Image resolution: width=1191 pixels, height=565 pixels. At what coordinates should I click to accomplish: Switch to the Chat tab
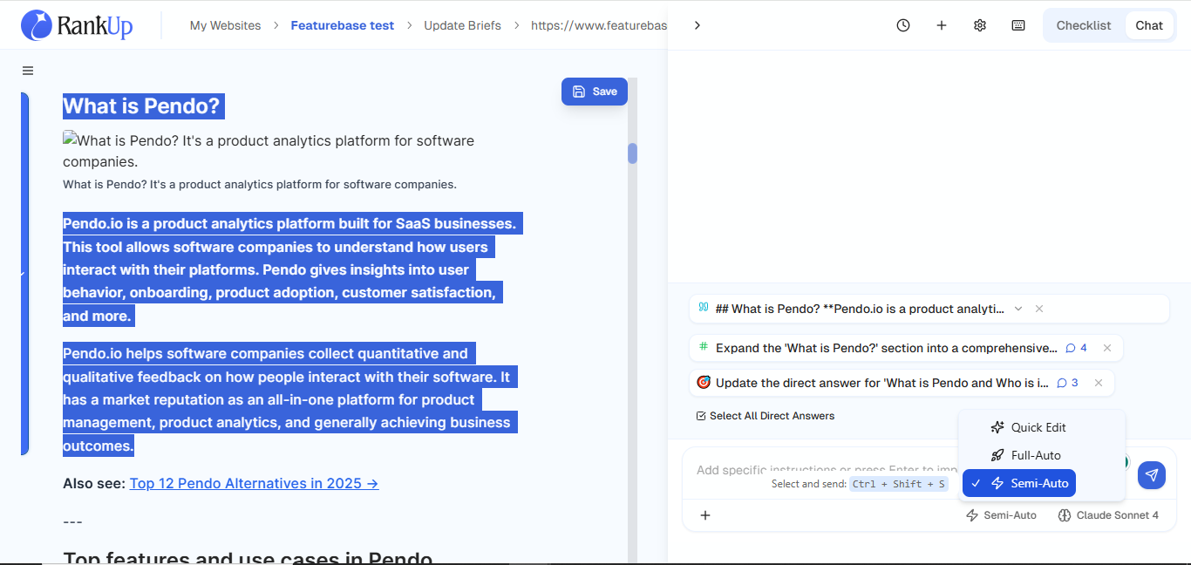coord(1149,25)
